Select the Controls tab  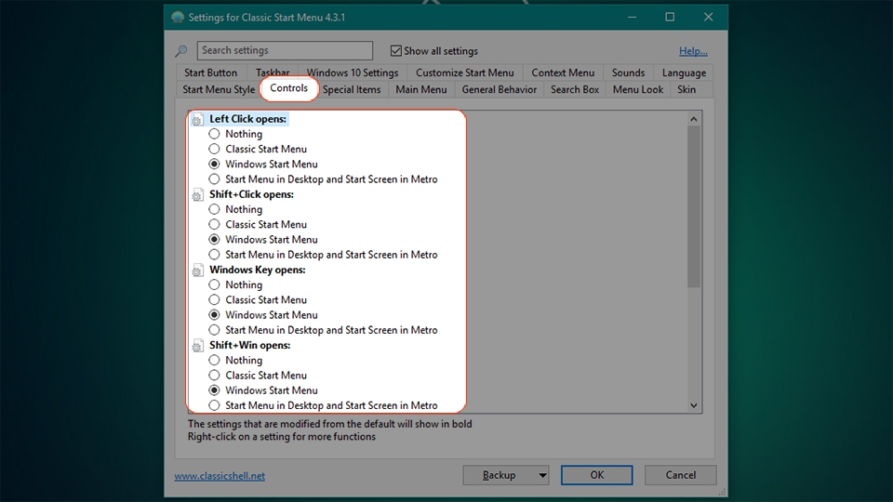(288, 88)
